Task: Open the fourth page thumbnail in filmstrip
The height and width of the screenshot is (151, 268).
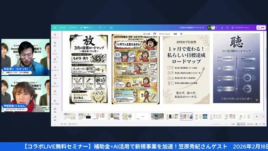Action: (113, 117)
